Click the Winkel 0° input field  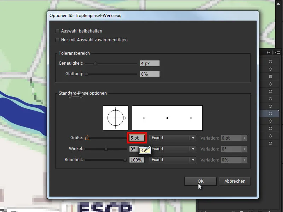(134, 149)
